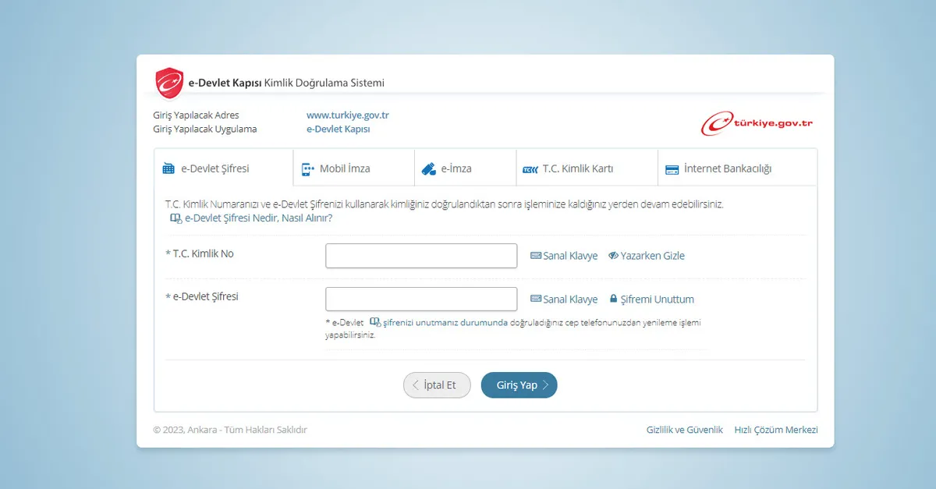Open Hızlı Çözüm Merkezi link
Viewport: 936px width, 489px height.
775,430
